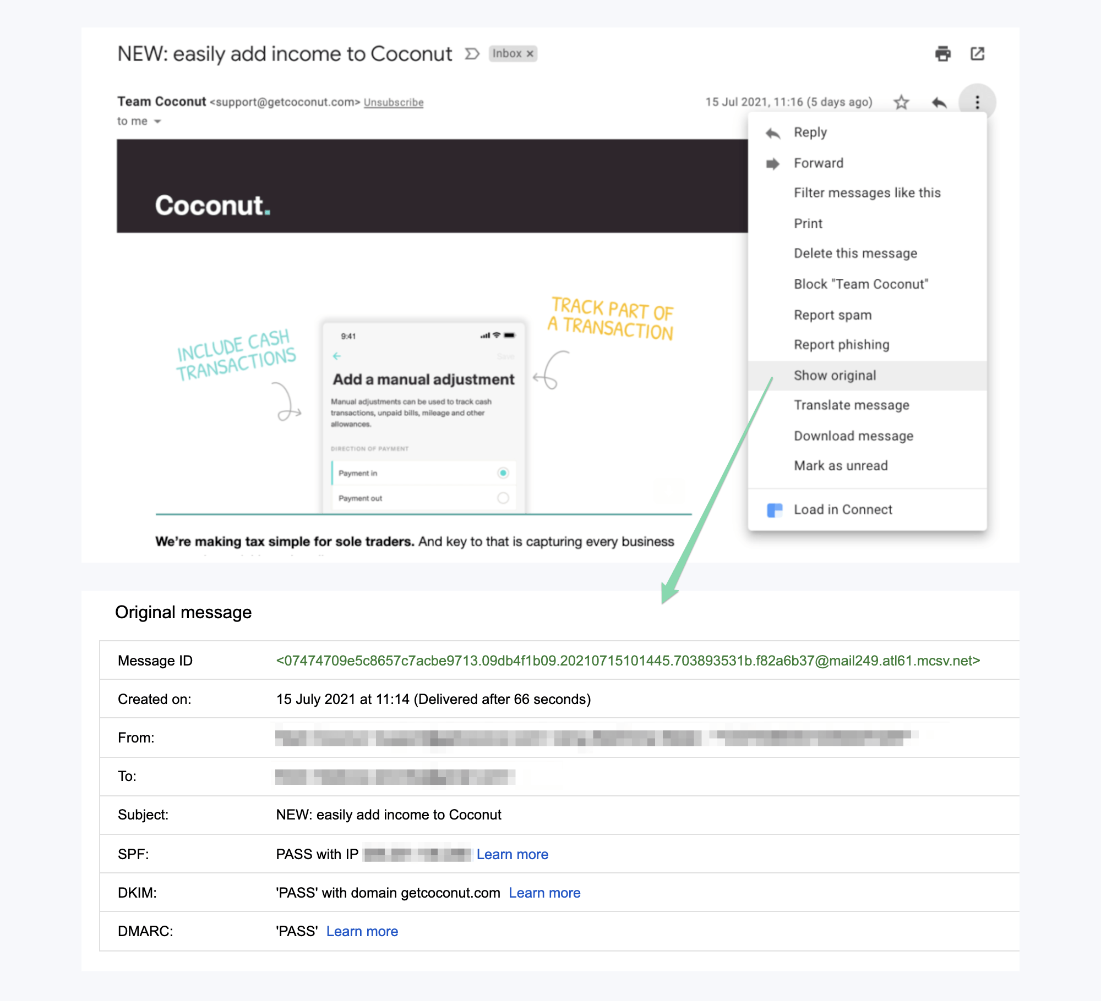Screen dimensions: 1101x1001
Task: Click 'PASS' with domain getcoconut.com text
Action: [x=388, y=893]
